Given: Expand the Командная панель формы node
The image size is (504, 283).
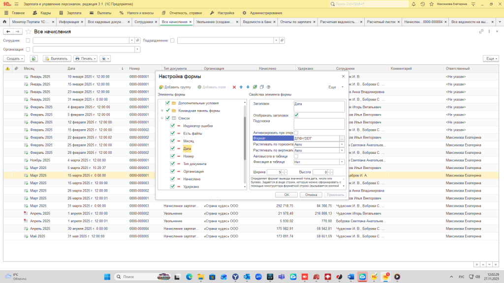Looking at the screenshot, I should click(162, 111).
